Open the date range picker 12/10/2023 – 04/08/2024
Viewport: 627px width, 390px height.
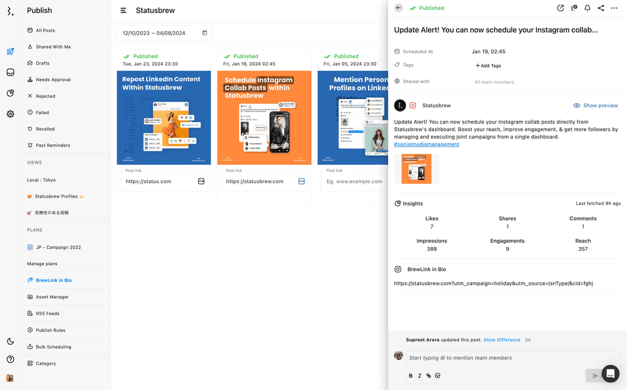click(164, 33)
